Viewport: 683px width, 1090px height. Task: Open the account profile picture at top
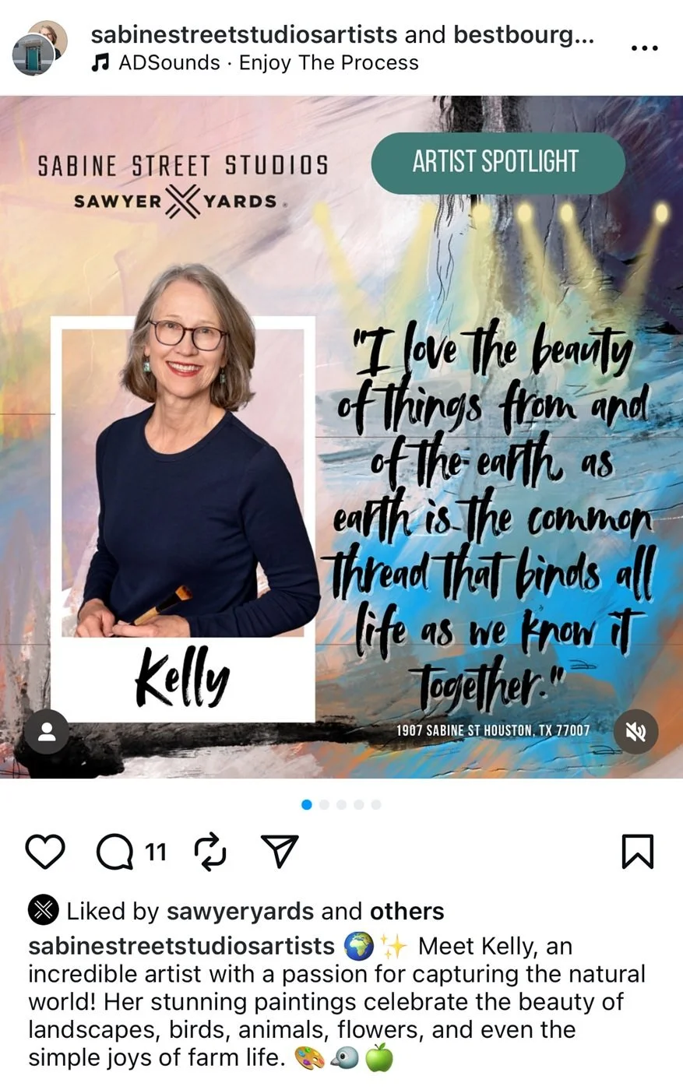pyautogui.click(x=39, y=47)
